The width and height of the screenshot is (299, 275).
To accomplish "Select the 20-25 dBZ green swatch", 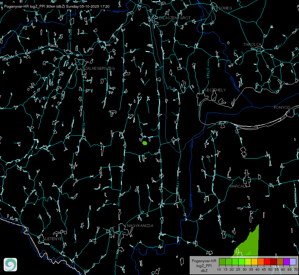I will coord(235,262).
